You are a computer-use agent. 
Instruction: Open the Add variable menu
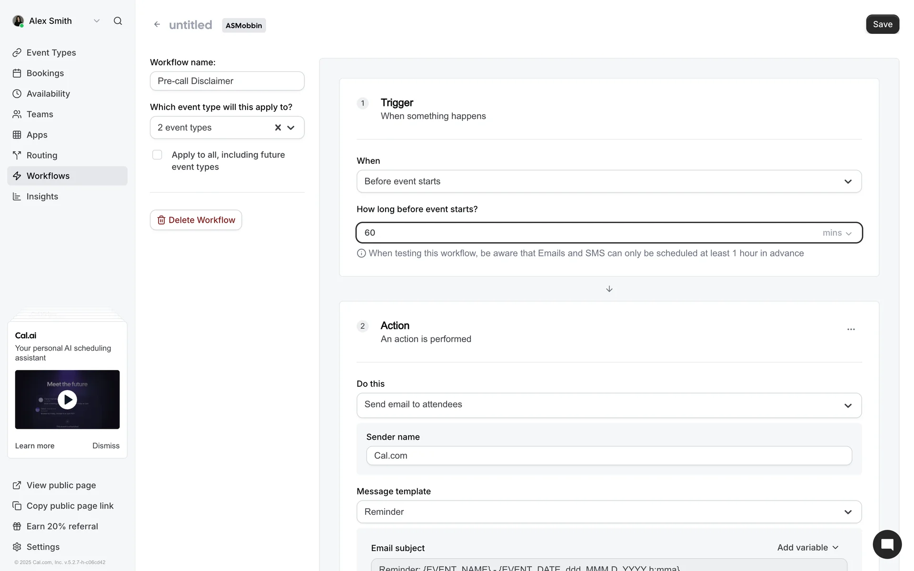(x=807, y=548)
